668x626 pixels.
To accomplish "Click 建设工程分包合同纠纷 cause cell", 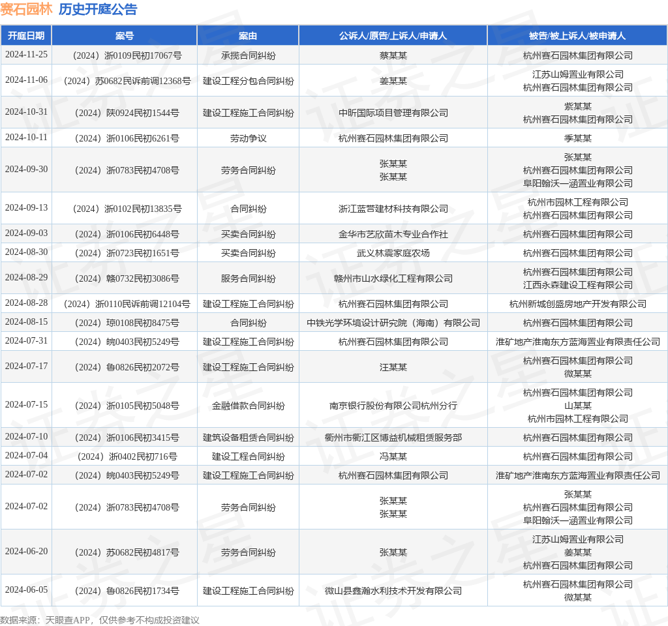I will tap(249, 81).
